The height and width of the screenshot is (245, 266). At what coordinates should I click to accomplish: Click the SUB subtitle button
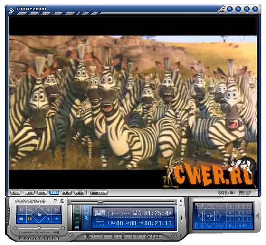click(x=199, y=206)
